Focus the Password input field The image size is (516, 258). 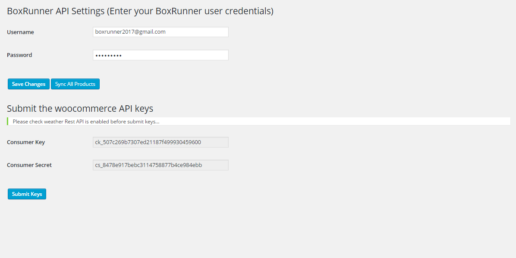coord(160,55)
